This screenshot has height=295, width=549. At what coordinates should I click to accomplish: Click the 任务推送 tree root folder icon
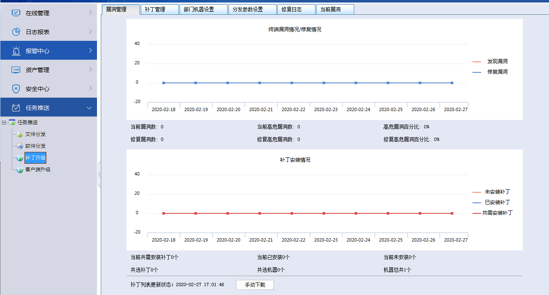[x=12, y=122]
